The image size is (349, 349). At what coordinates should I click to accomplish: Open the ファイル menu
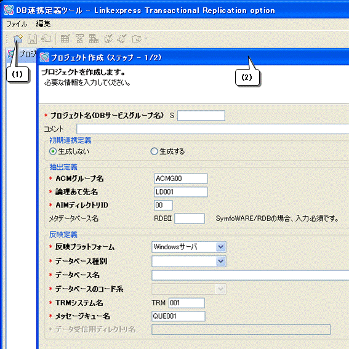click(x=17, y=24)
